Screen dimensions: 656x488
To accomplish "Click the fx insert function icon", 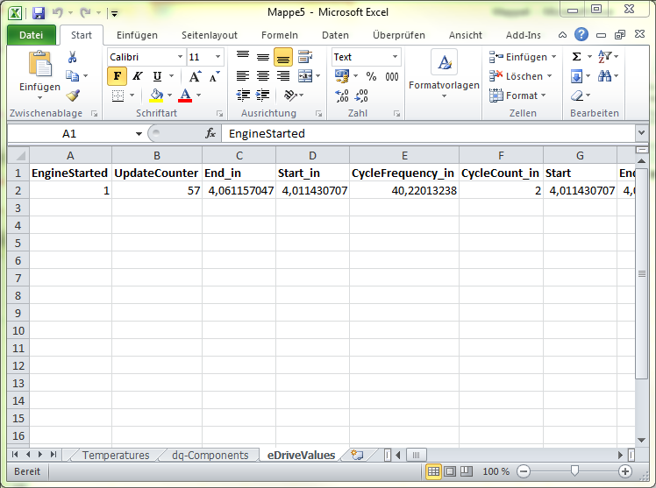I will click(x=210, y=133).
